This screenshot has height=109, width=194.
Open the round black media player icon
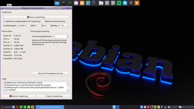[x=131, y=3]
